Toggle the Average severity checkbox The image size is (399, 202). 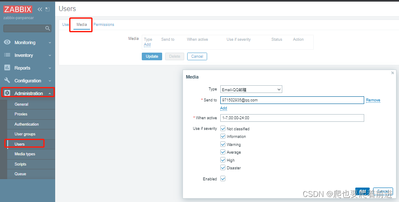(223, 152)
